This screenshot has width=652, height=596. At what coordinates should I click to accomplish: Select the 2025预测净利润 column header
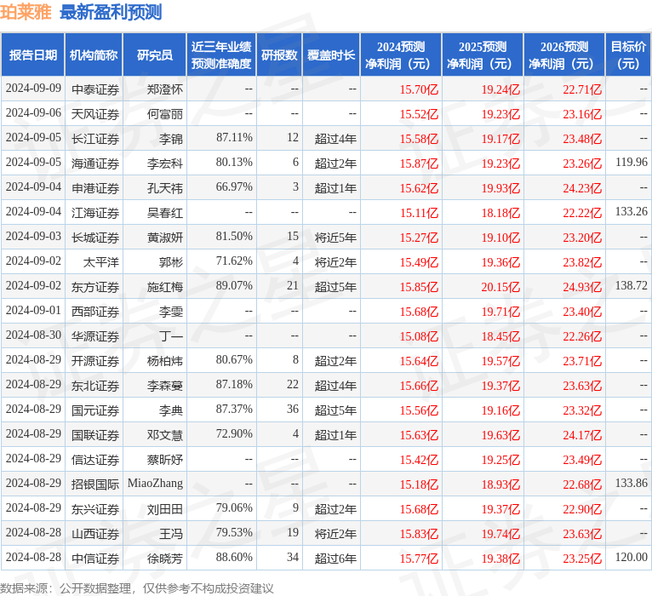click(482, 55)
